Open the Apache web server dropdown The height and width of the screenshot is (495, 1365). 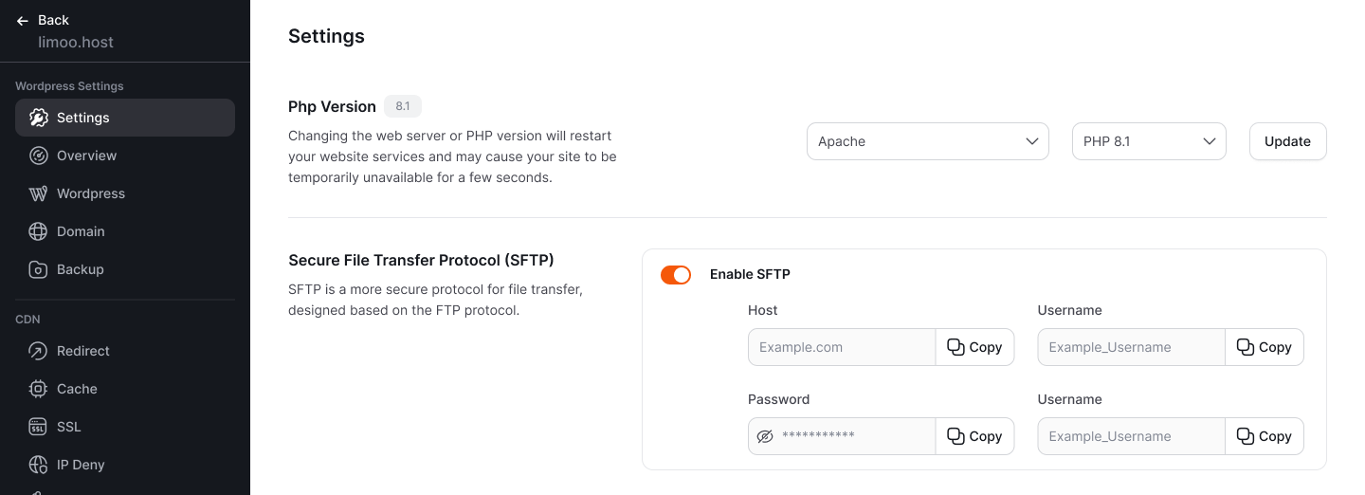click(x=928, y=141)
